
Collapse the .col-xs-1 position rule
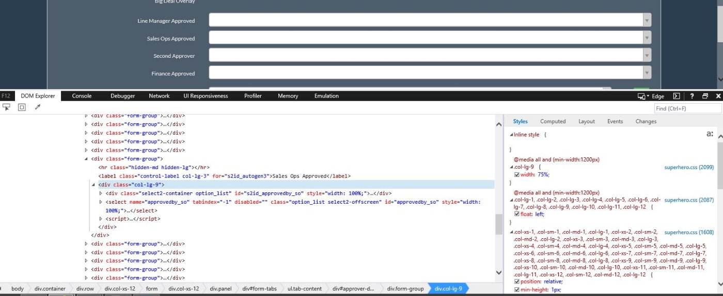click(512, 233)
